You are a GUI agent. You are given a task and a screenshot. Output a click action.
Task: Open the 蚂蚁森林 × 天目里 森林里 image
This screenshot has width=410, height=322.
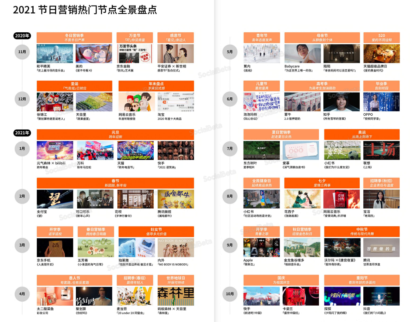click(x=176, y=296)
